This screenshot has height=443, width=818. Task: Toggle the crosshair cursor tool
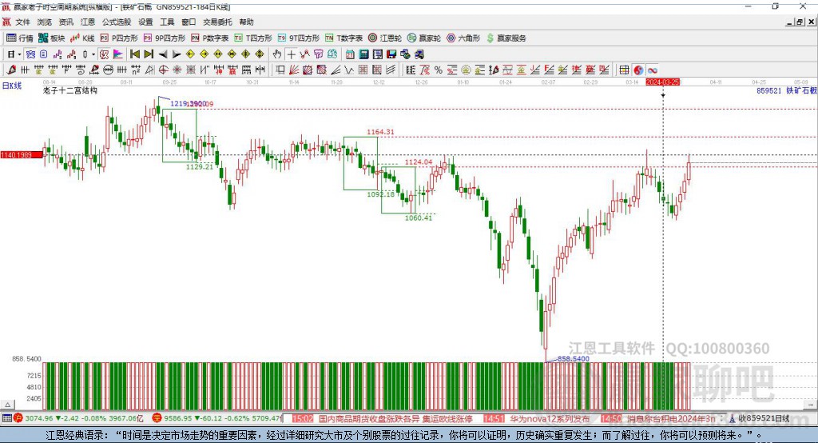(291, 54)
